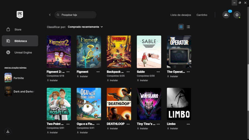Click the search magnifier icon
249x140 pixels.
(58, 15)
